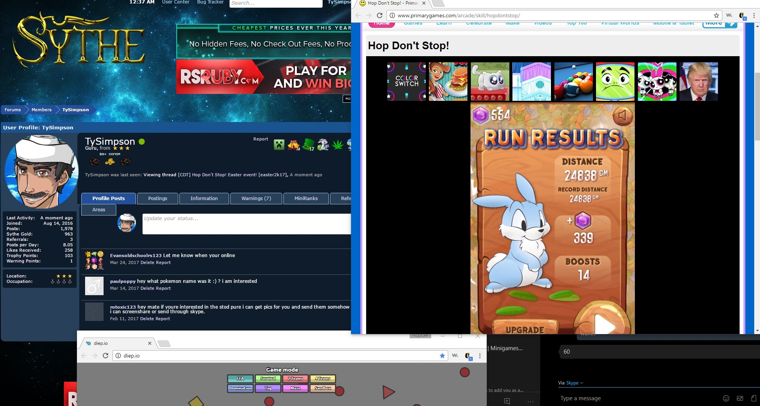This screenshot has height=406, width=760.
Task: Select Domination game mode in diep.io
Action: [240, 388]
